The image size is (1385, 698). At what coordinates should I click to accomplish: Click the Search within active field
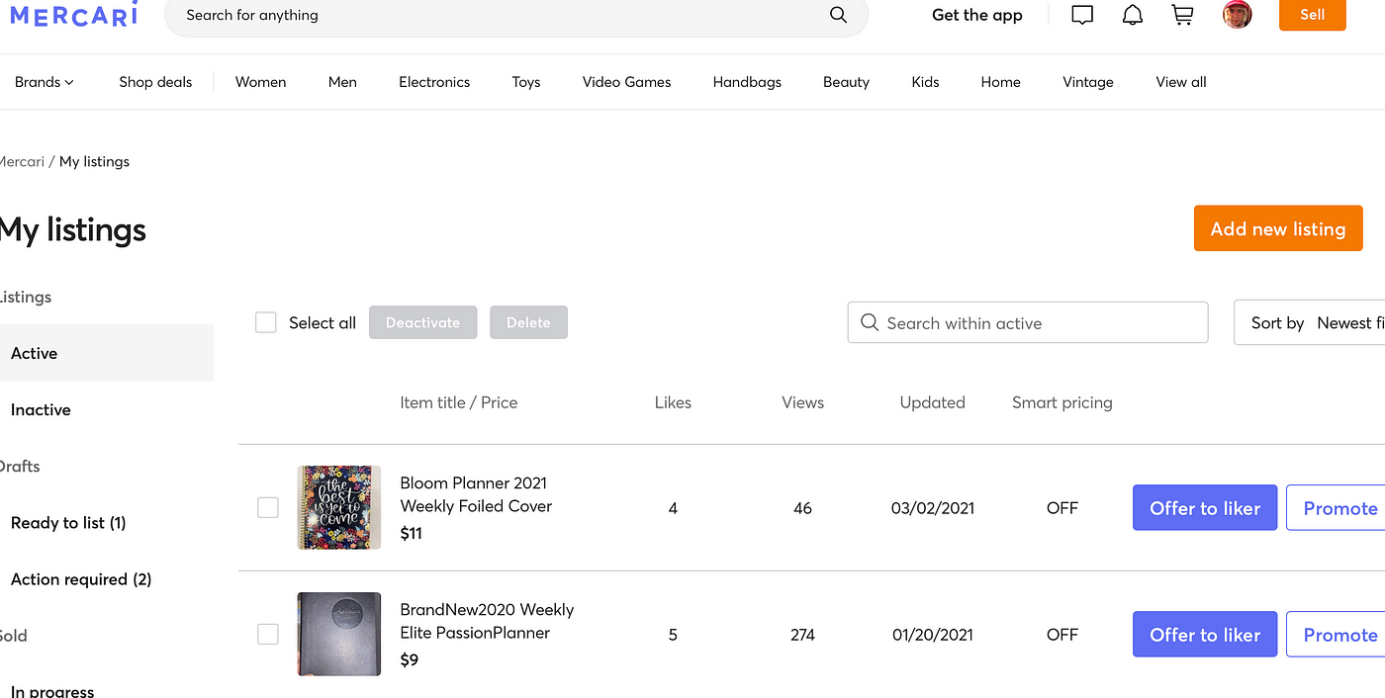click(1028, 322)
